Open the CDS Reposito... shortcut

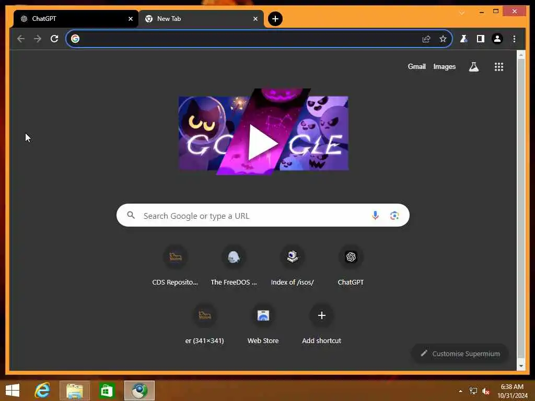tap(176, 266)
